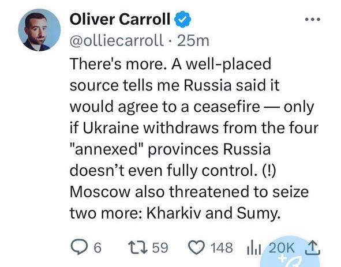Click the 25m timestamp
The height and width of the screenshot is (267, 341).
pyautogui.click(x=193, y=41)
